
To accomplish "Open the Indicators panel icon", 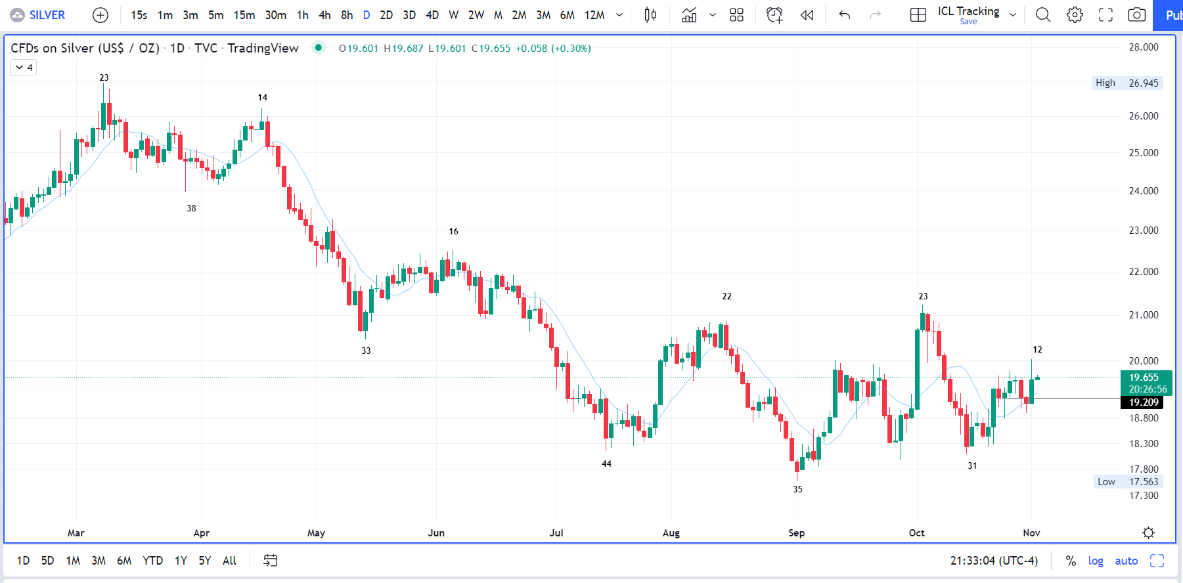I will click(689, 15).
